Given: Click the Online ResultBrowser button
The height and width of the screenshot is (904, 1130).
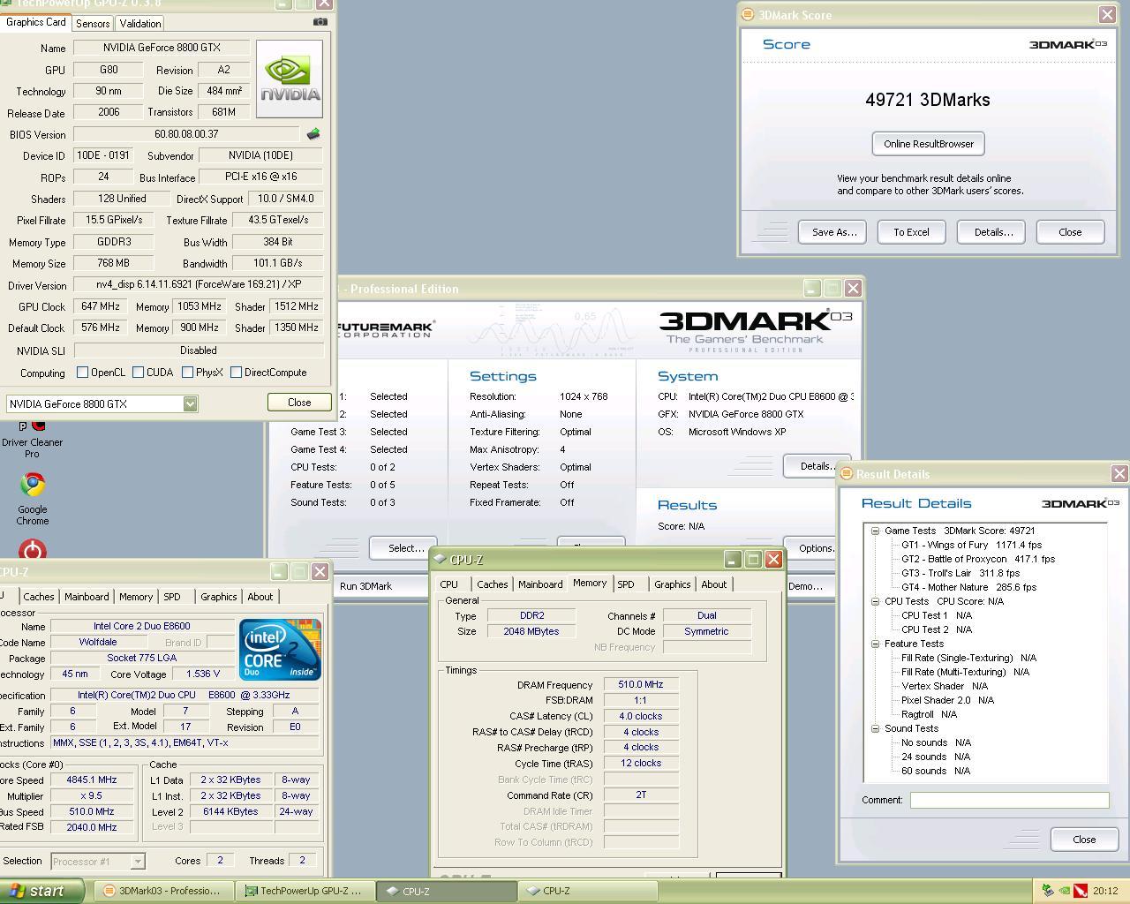Looking at the screenshot, I should (929, 144).
